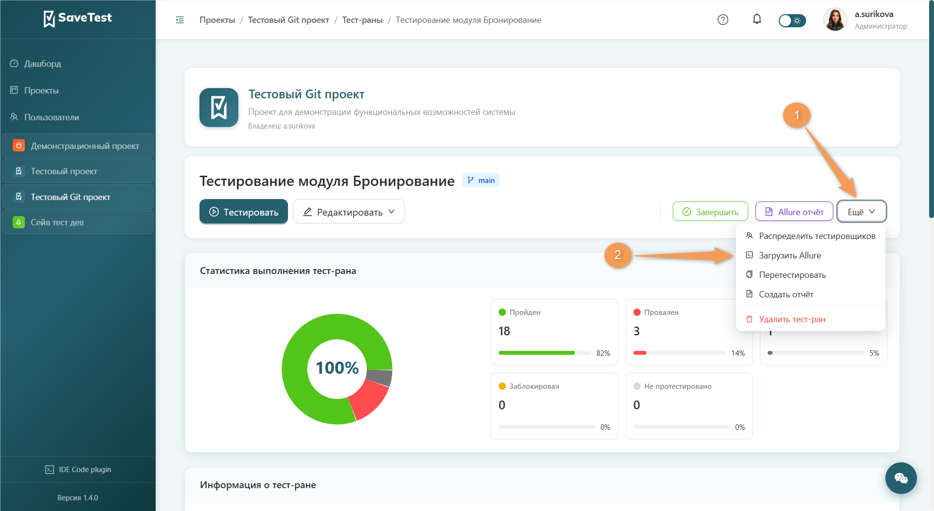Collapse the Ещё dropdown button
This screenshot has height=511, width=934.
(862, 212)
